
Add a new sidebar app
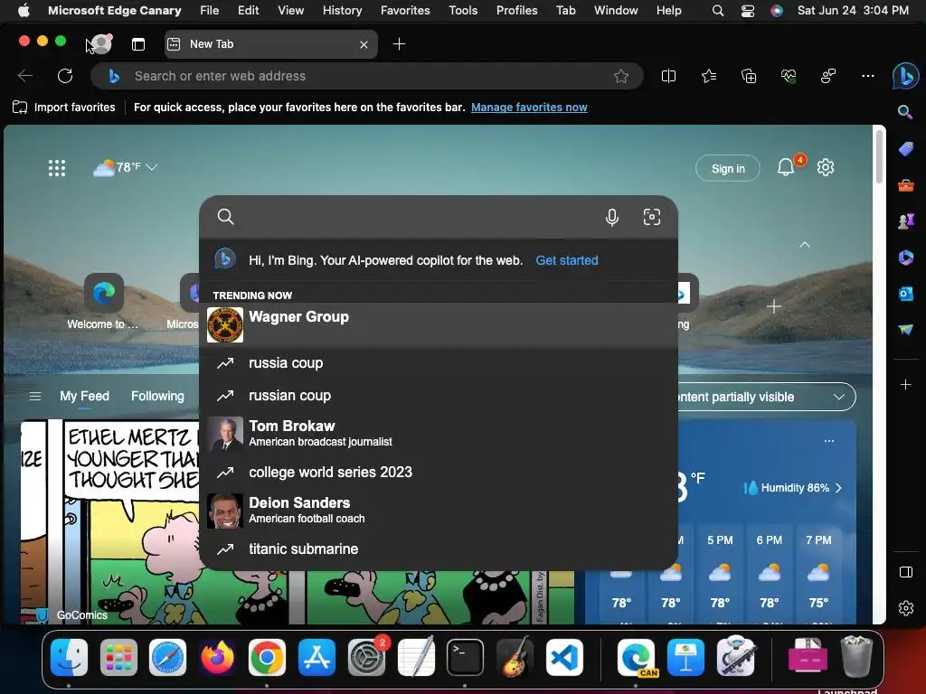[x=905, y=385]
